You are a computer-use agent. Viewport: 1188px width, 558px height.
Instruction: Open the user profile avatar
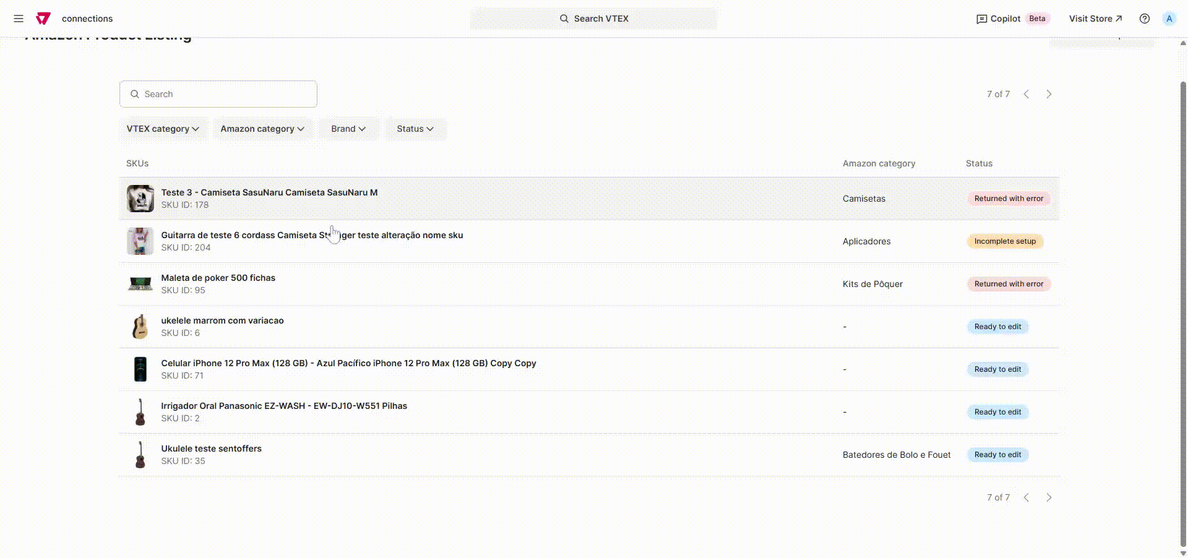pyautogui.click(x=1169, y=19)
